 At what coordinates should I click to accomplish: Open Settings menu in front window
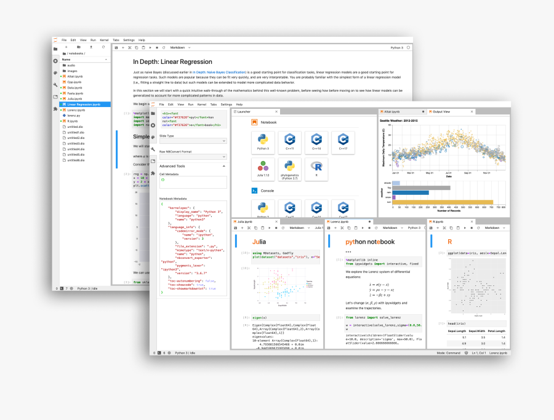(227, 105)
